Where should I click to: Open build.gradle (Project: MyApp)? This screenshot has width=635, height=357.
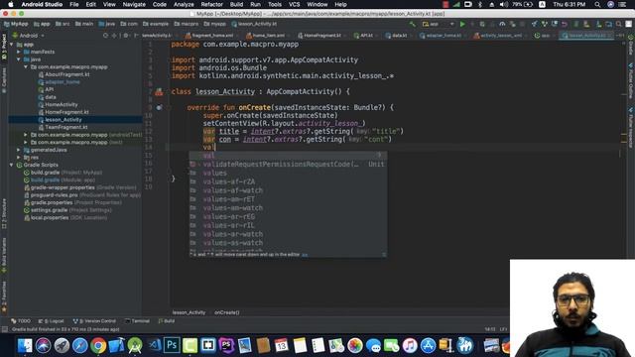(x=63, y=173)
